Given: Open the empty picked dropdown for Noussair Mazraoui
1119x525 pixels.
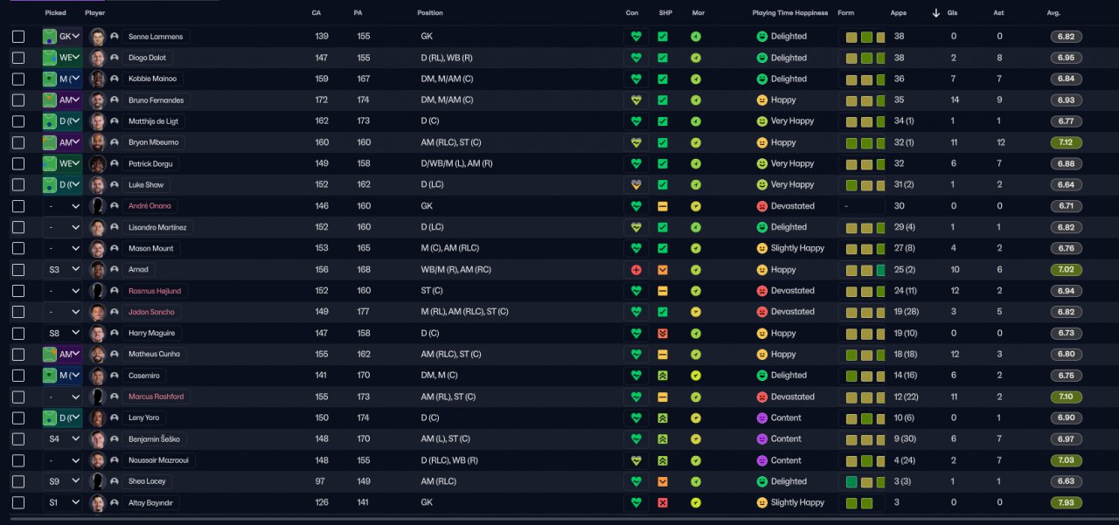Looking at the screenshot, I should (x=62, y=460).
